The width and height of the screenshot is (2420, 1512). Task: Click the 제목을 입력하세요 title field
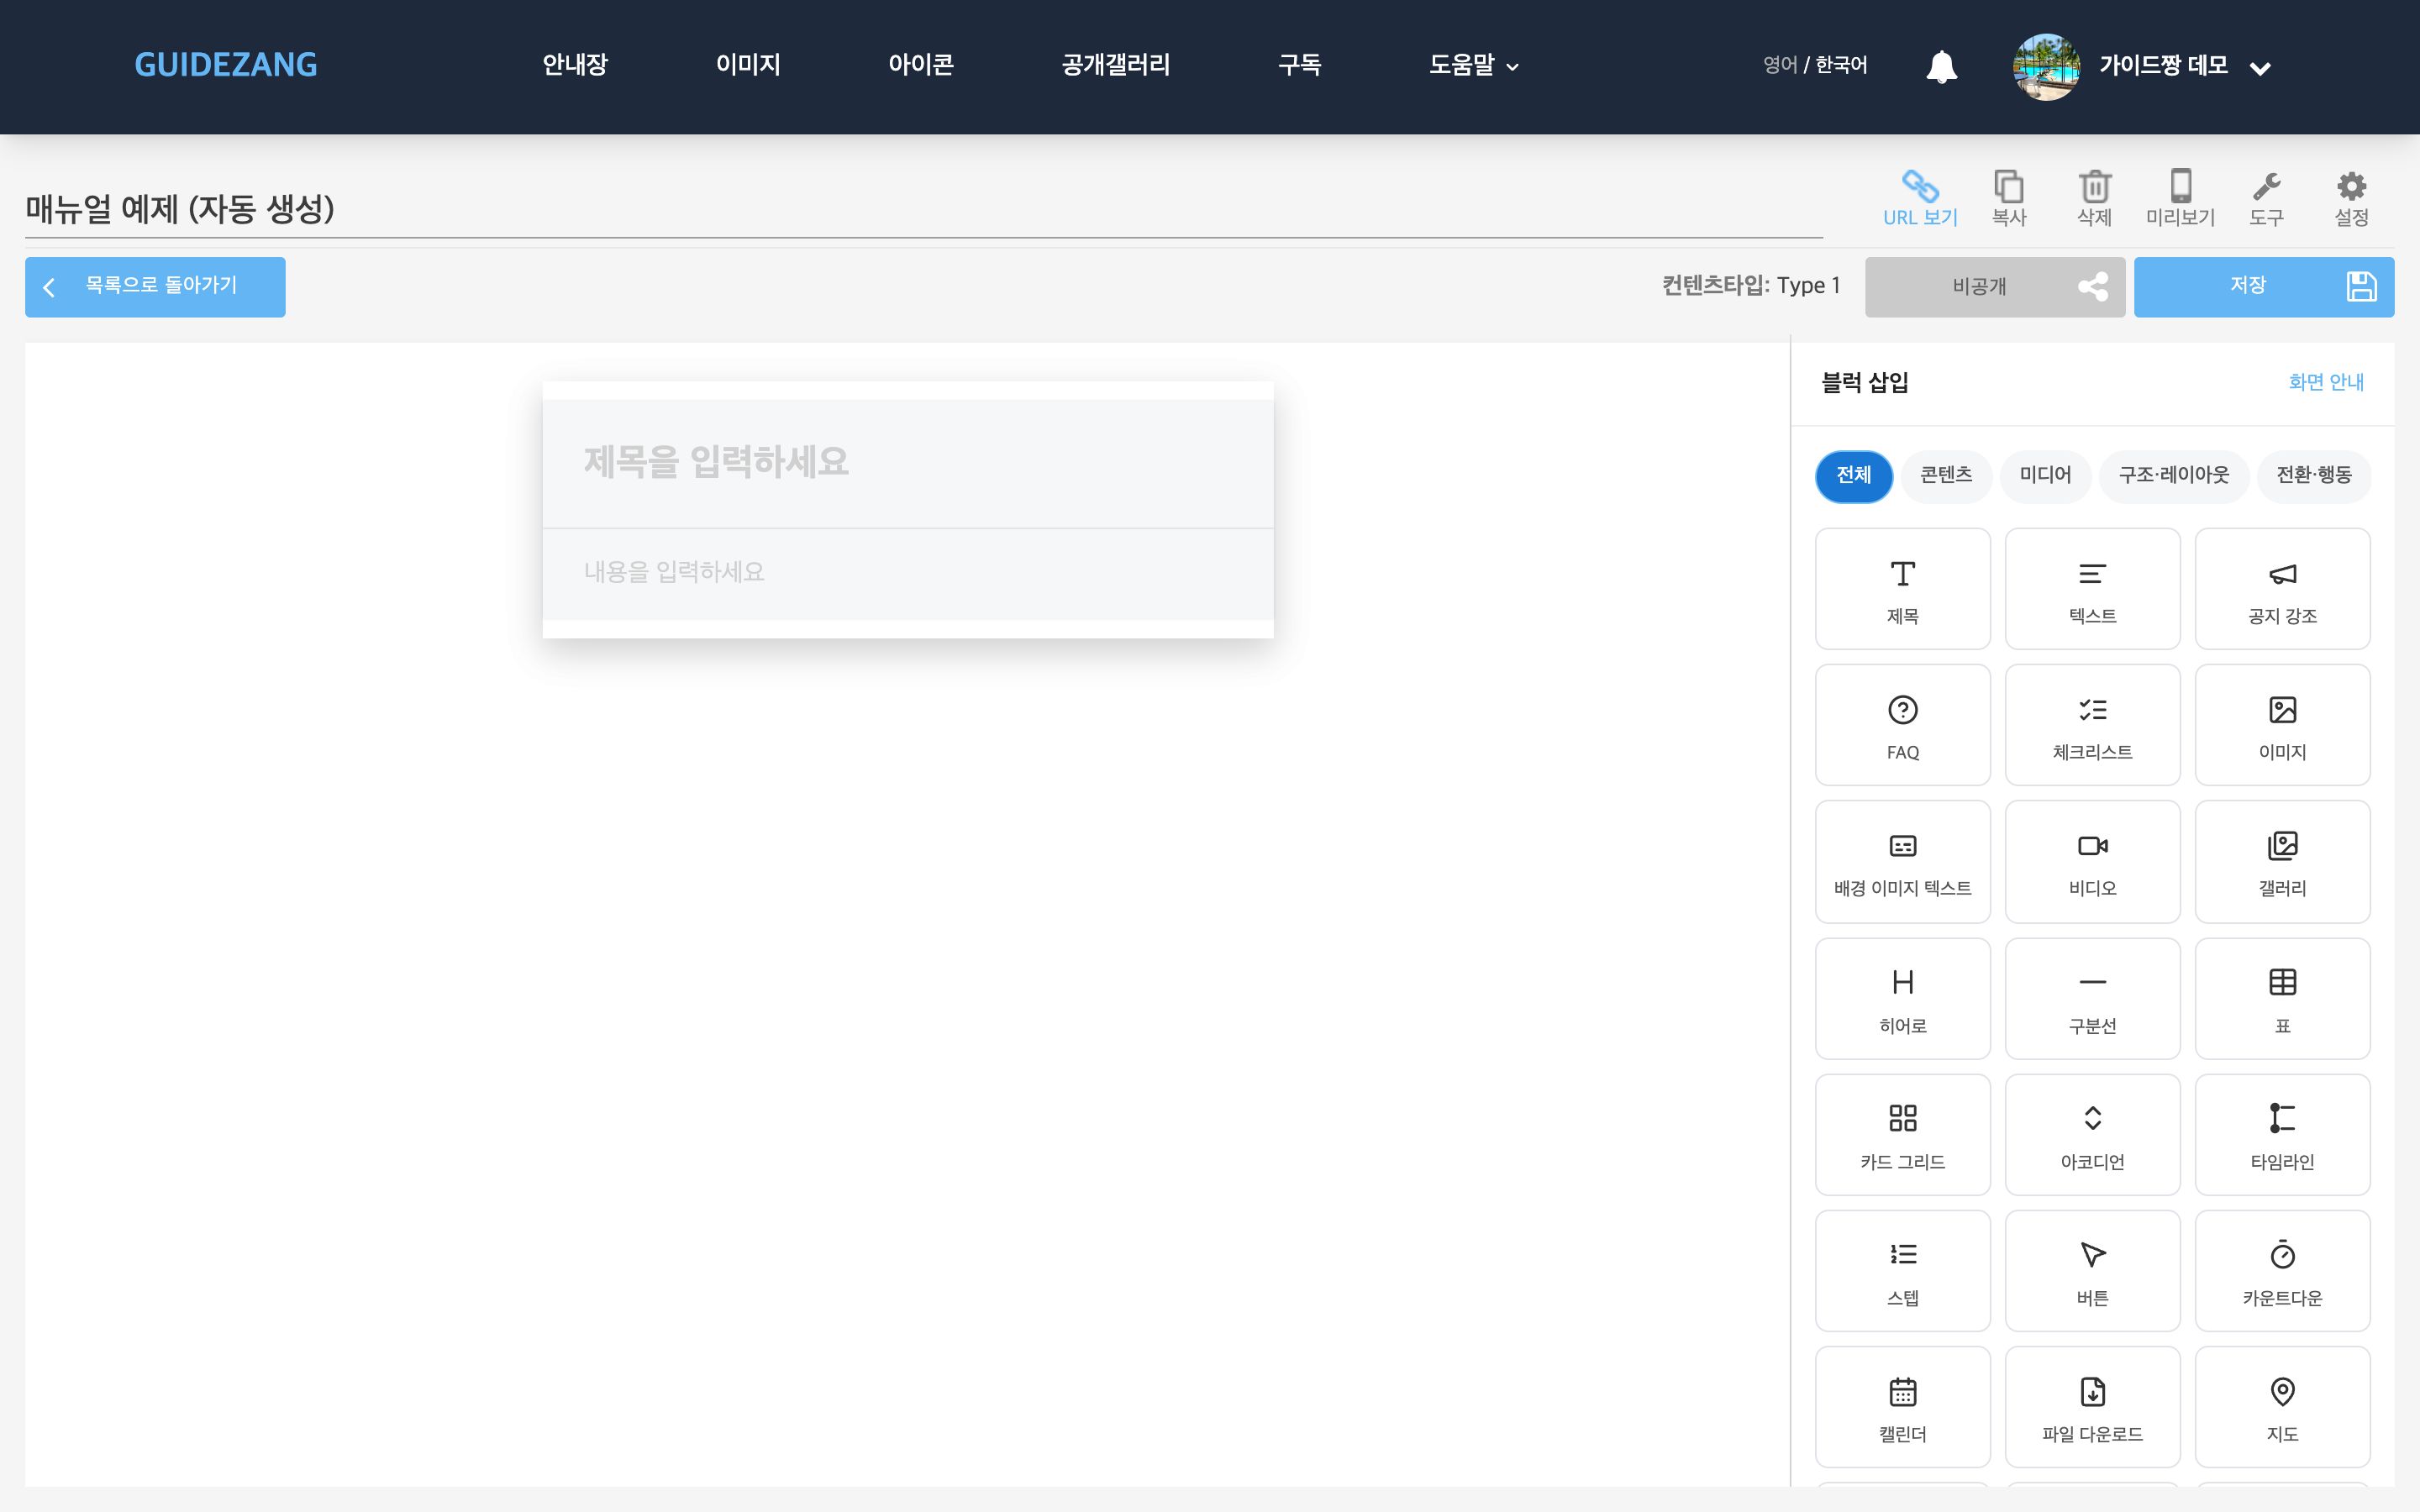pyautogui.click(x=908, y=463)
